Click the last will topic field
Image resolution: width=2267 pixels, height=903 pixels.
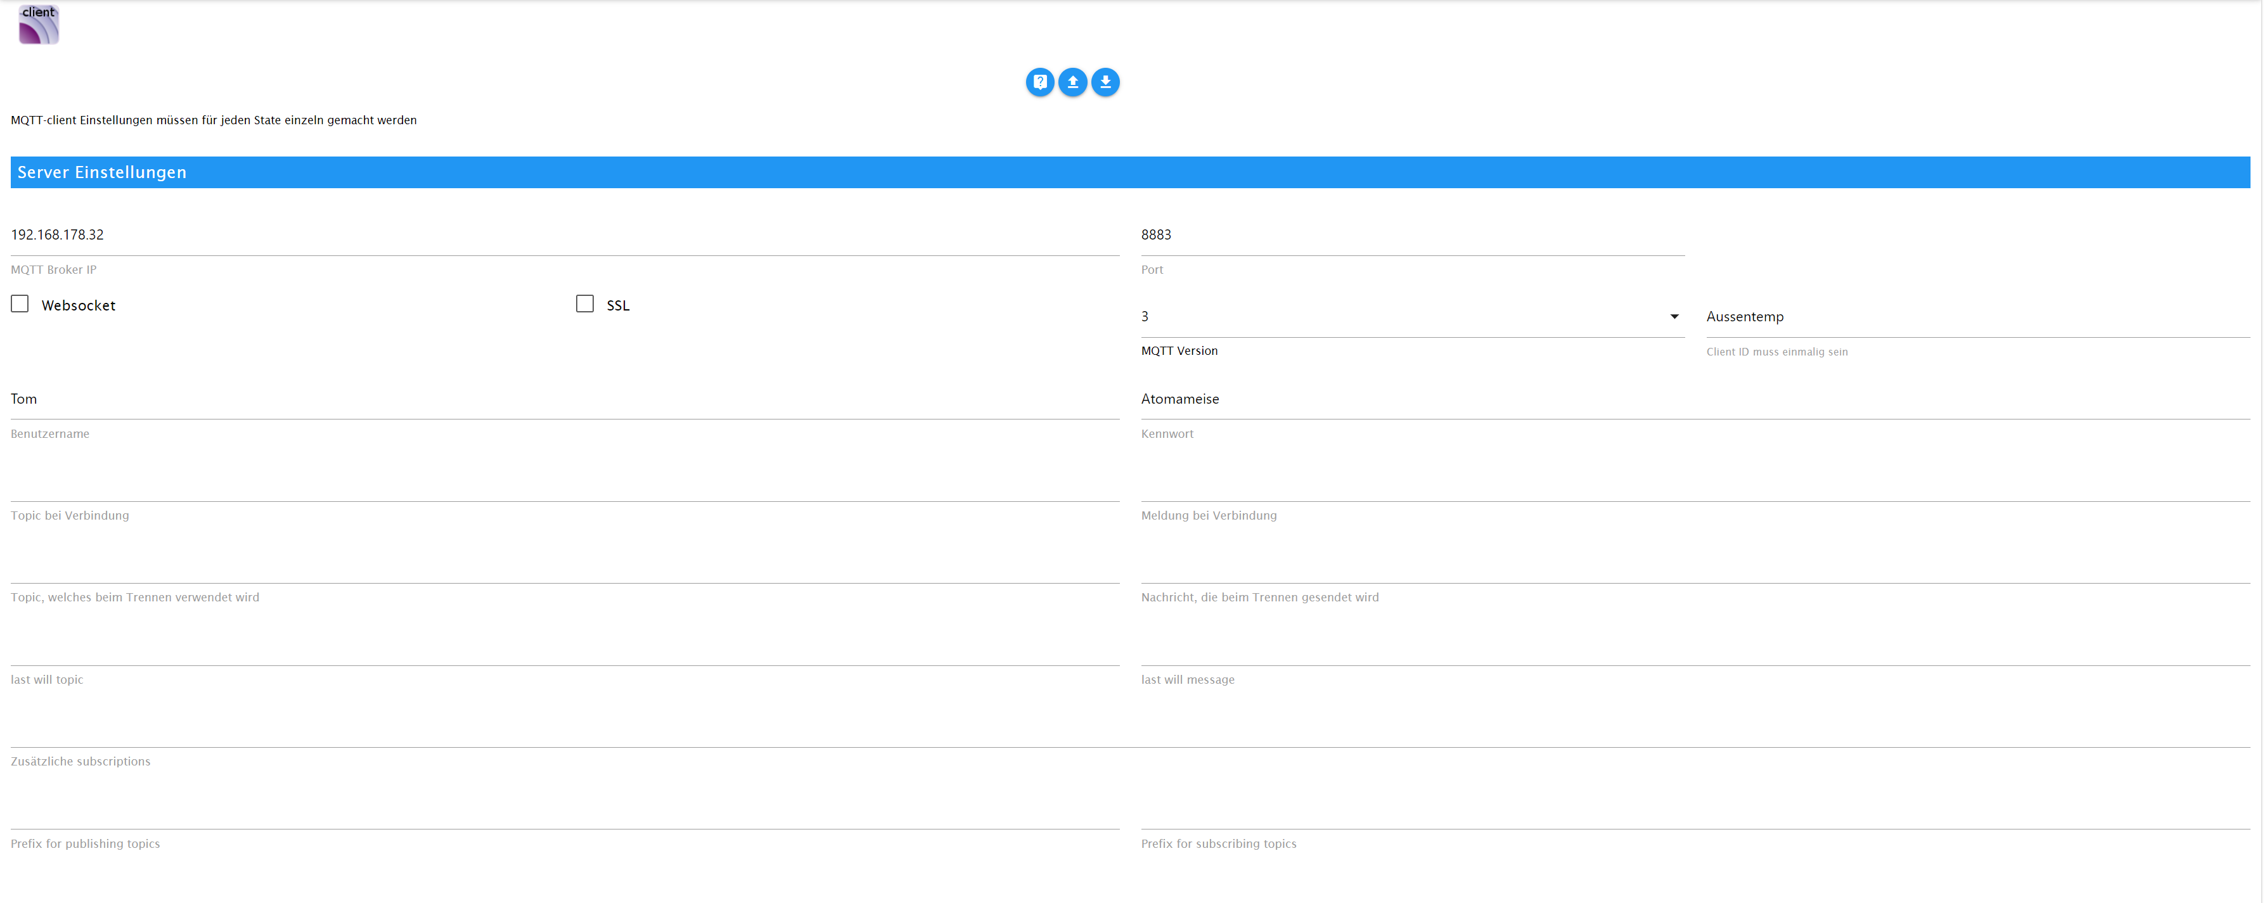click(565, 645)
